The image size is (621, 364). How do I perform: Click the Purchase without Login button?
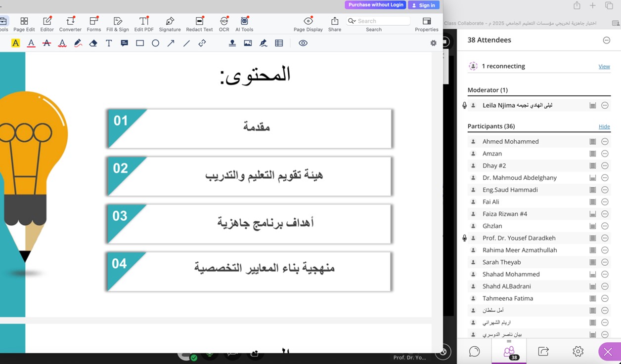375,5
